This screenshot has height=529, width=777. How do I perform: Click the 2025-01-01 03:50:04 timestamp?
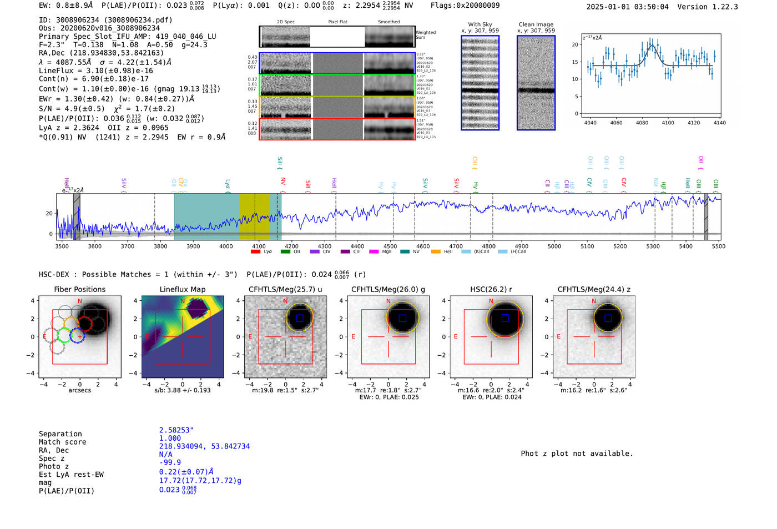tap(627, 7)
